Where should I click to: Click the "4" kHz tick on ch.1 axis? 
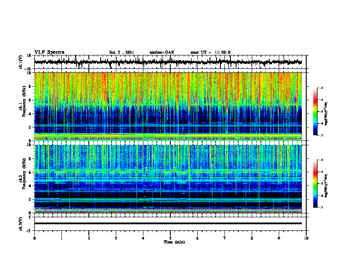30,114
